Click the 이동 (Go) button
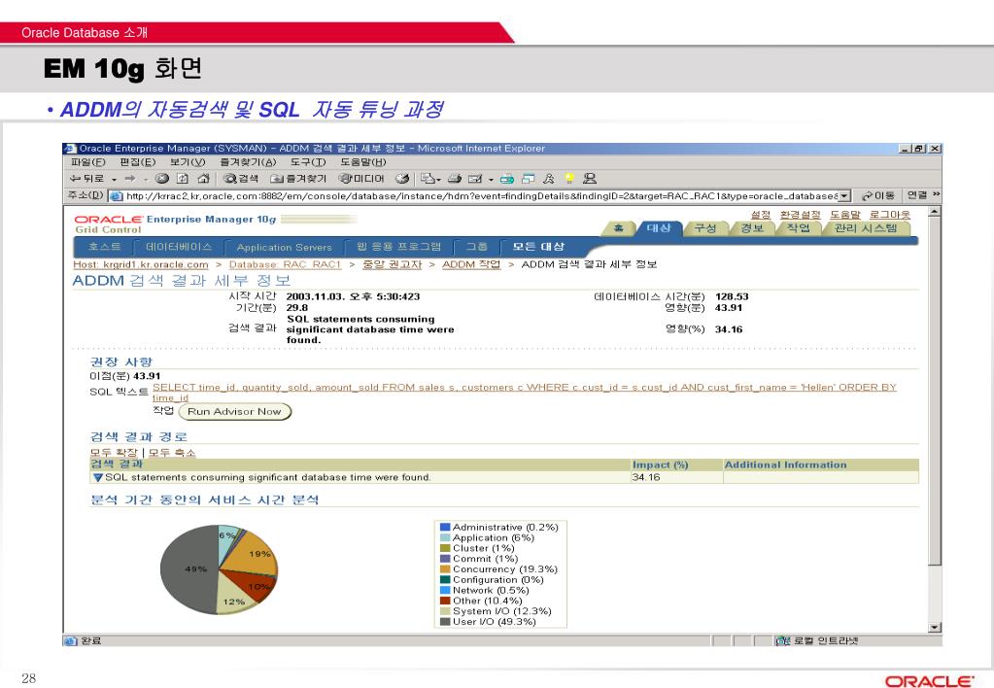Screen dimensions: 994x688 coord(878,195)
